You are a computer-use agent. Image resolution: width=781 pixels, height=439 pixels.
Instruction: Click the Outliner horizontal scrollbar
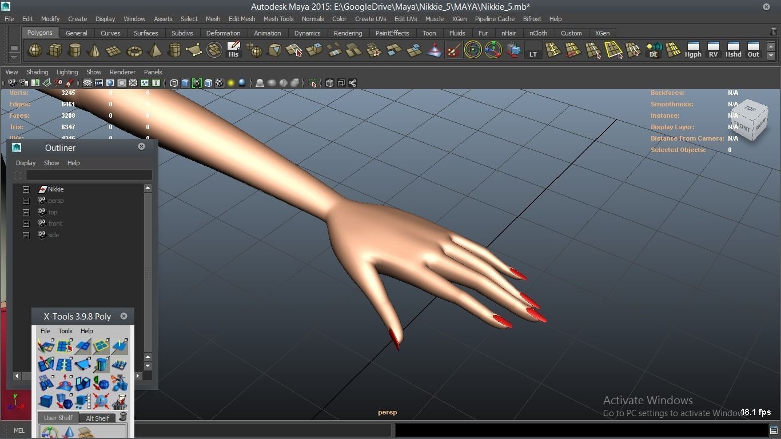[x=77, y=376]
